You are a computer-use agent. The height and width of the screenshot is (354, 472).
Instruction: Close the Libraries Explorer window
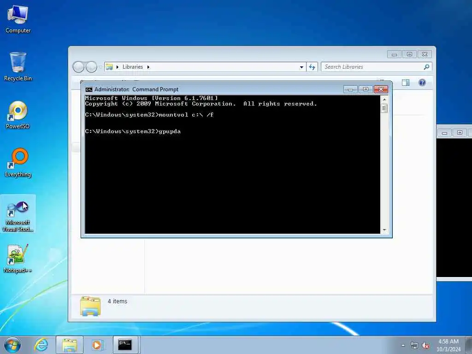pos(425,54)
